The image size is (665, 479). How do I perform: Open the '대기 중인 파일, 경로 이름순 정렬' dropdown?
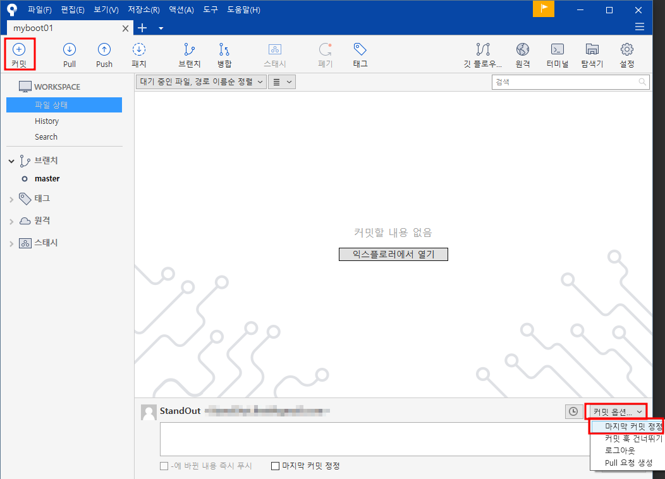[201, 82]
